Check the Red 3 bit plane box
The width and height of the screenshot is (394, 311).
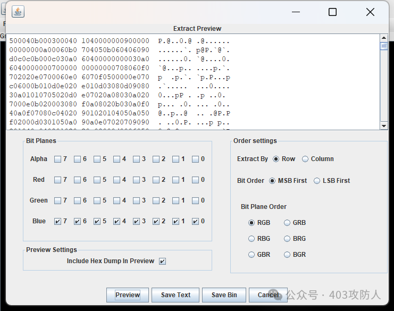[136, 180]
